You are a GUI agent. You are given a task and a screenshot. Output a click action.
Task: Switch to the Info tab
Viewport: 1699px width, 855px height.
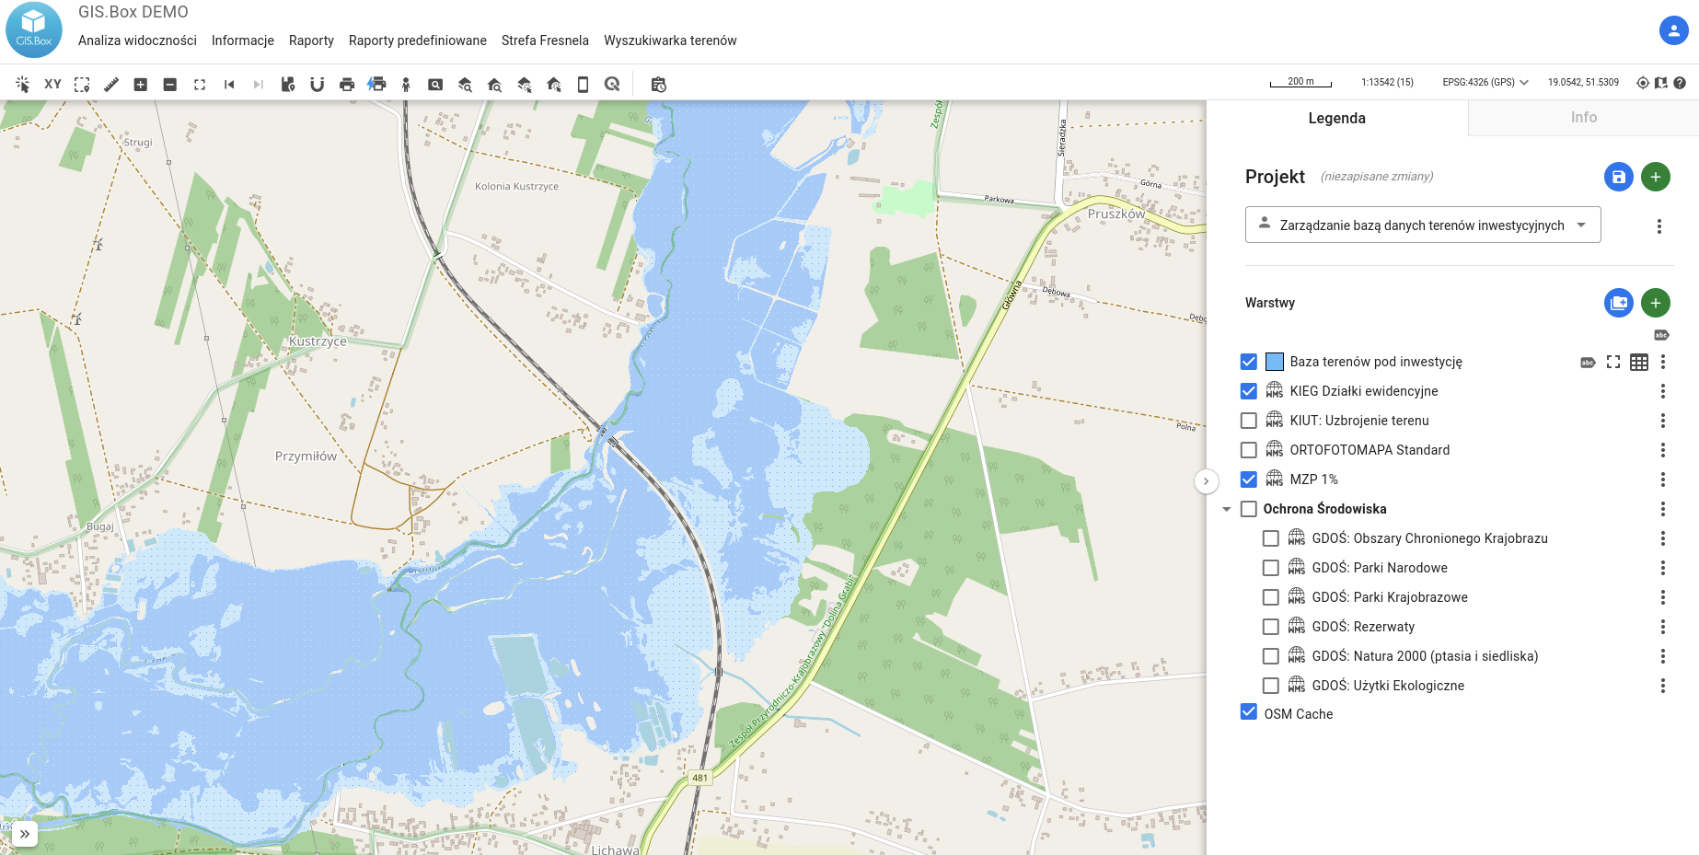pyautogui.click(x=1583, y=118)
